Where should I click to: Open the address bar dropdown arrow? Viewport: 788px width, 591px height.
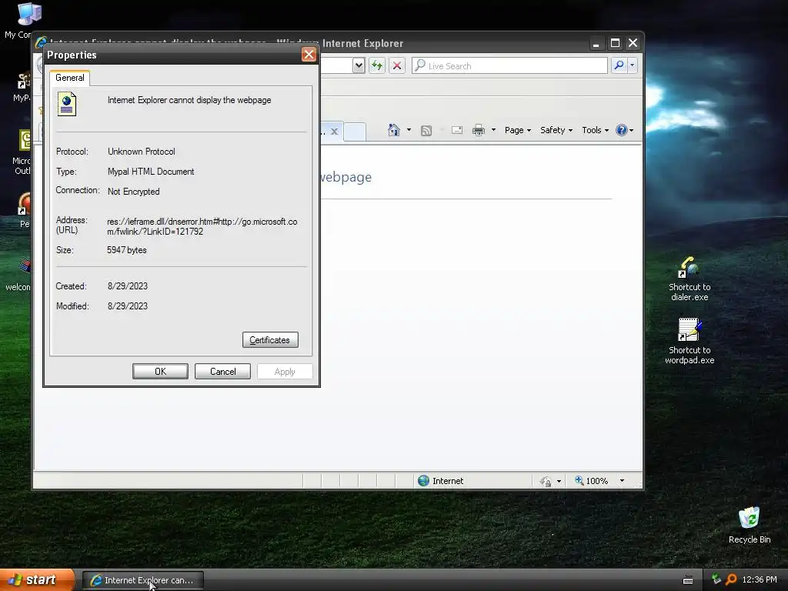[x=359, y=65]
